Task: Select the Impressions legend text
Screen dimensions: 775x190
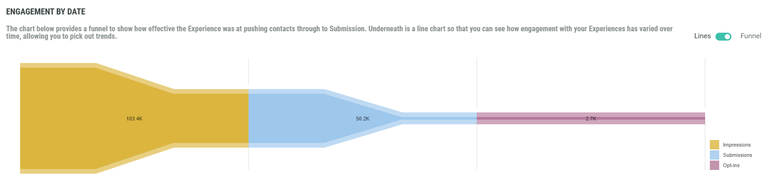Action: 737,145
